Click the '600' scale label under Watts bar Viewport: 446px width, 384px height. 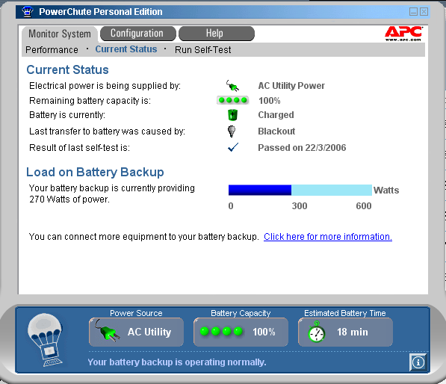pos(364,206)
